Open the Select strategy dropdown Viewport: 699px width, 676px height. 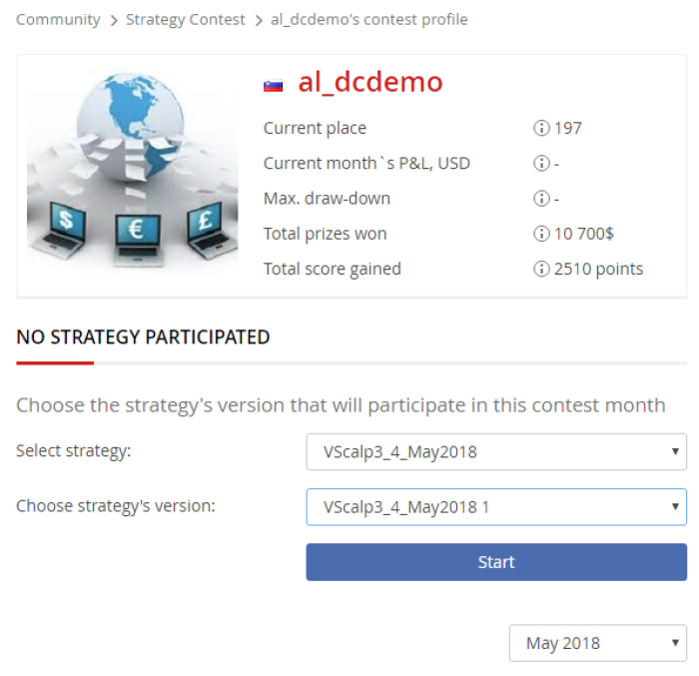tap(496, 451)
